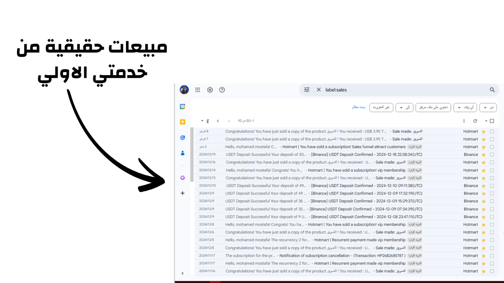Select the 2024/11/16 Hotmart email checkbox

pyautogui.click(x=492, y=271)
